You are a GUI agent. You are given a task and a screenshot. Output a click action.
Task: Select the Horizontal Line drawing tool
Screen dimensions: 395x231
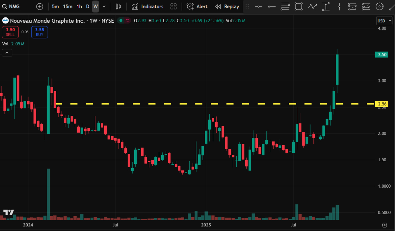pos(259,6)
